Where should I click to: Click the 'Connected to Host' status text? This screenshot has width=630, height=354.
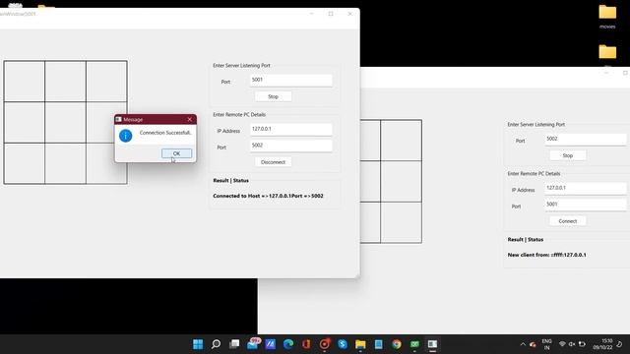click(268, 196)
